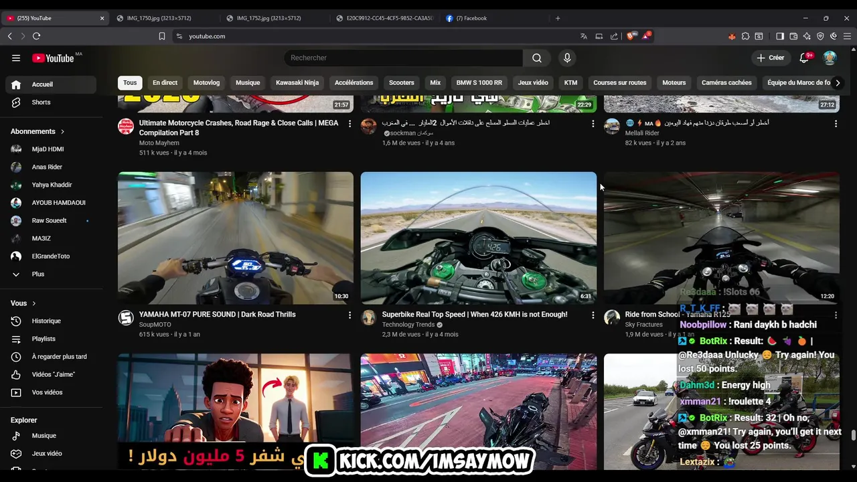Open MetaMask fox extension

tap(732, 36)
